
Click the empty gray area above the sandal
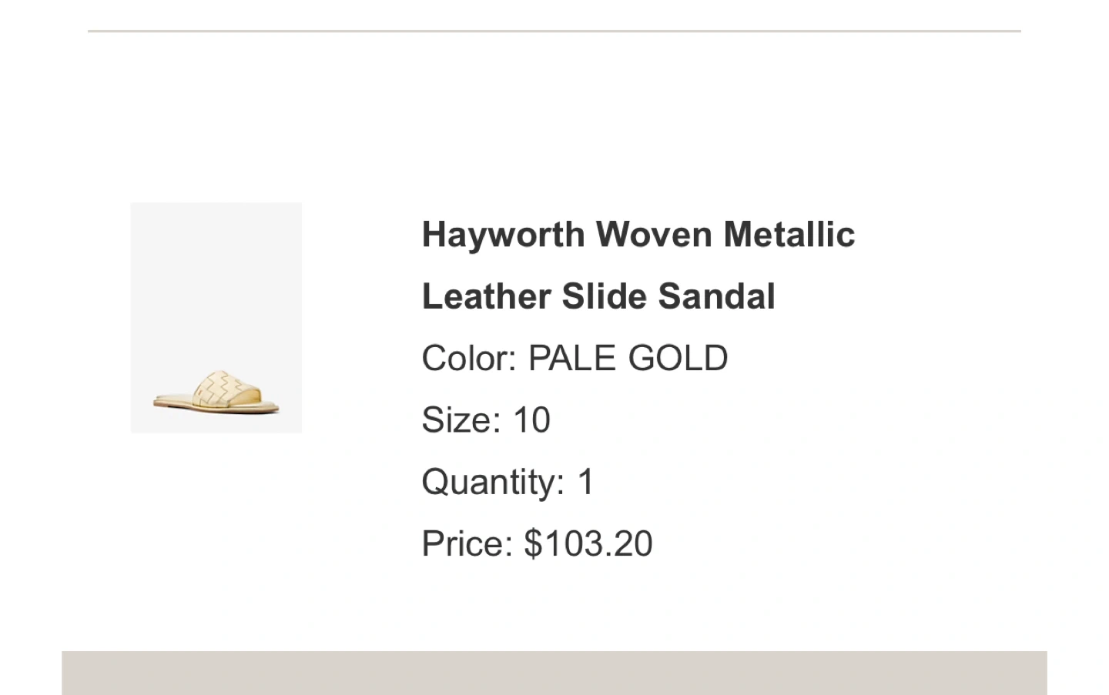(x=216, y=277)
